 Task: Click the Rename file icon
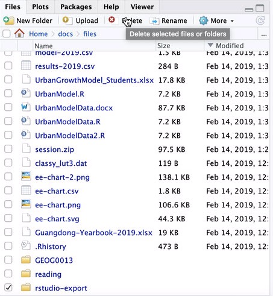point(154,21)
